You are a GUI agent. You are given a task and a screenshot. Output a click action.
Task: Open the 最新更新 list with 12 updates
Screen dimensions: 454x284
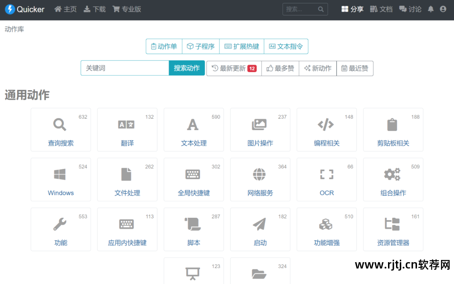point(234,68)
